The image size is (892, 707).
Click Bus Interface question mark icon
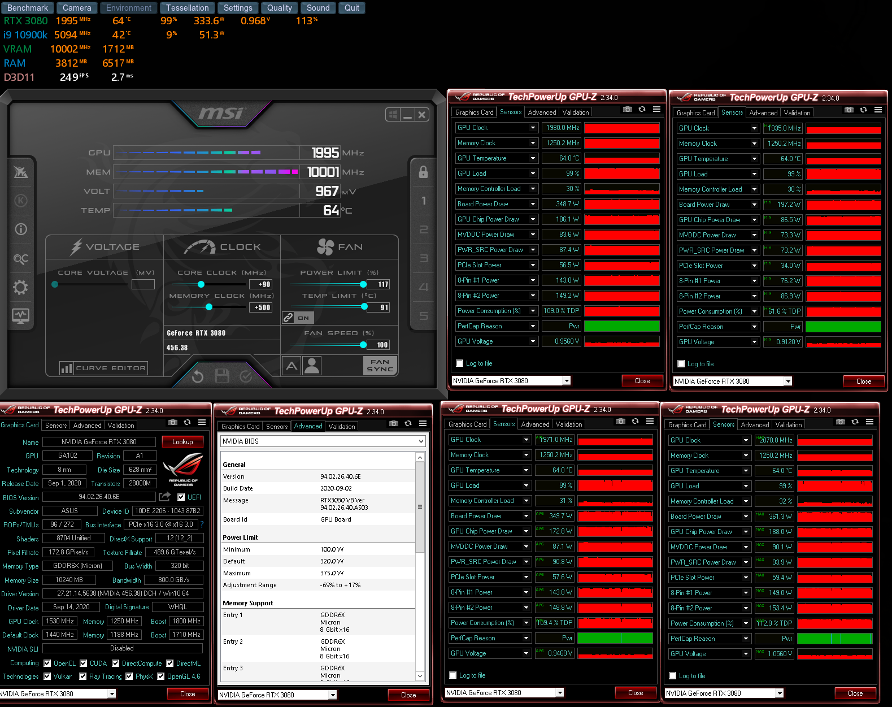tap(202, 524)
